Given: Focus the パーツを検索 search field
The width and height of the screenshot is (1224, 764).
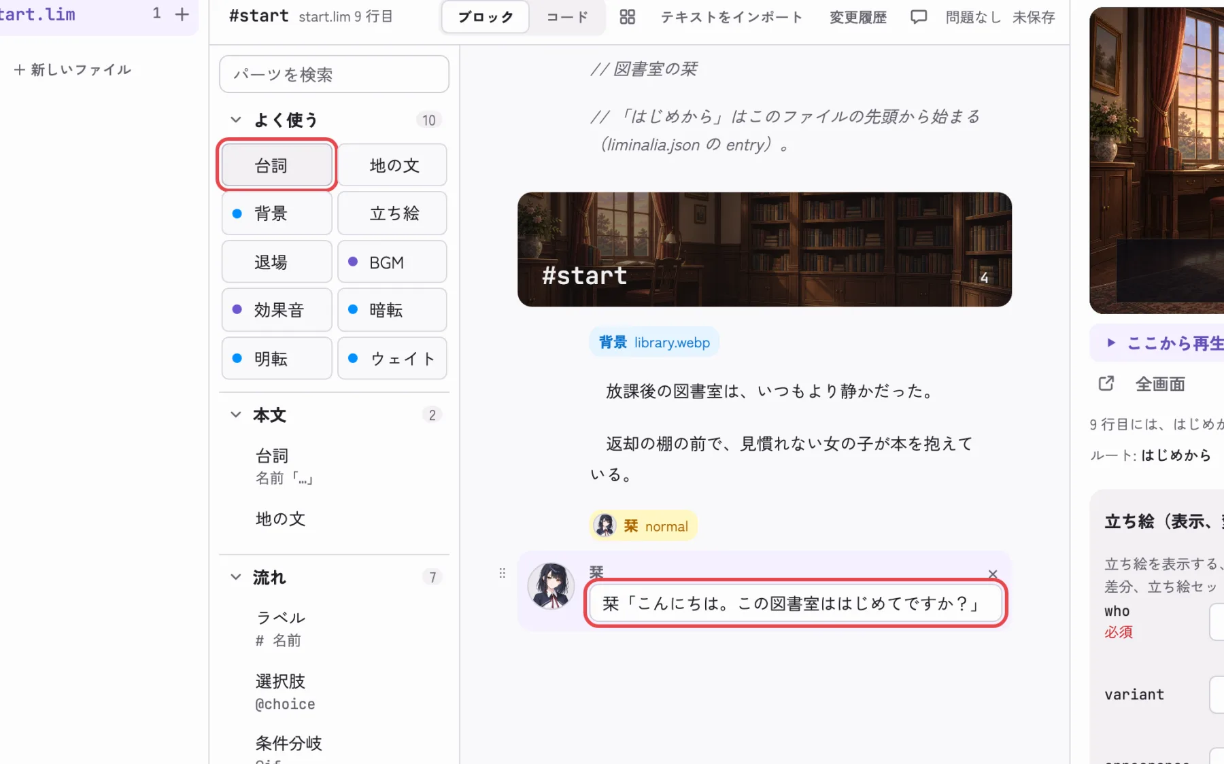Looking at the screenshot, I should (334, 74).
